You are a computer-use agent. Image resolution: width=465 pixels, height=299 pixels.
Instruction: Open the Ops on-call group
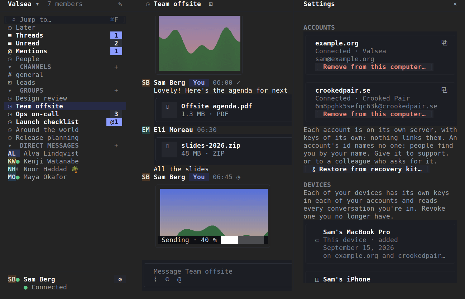point(65,114)
